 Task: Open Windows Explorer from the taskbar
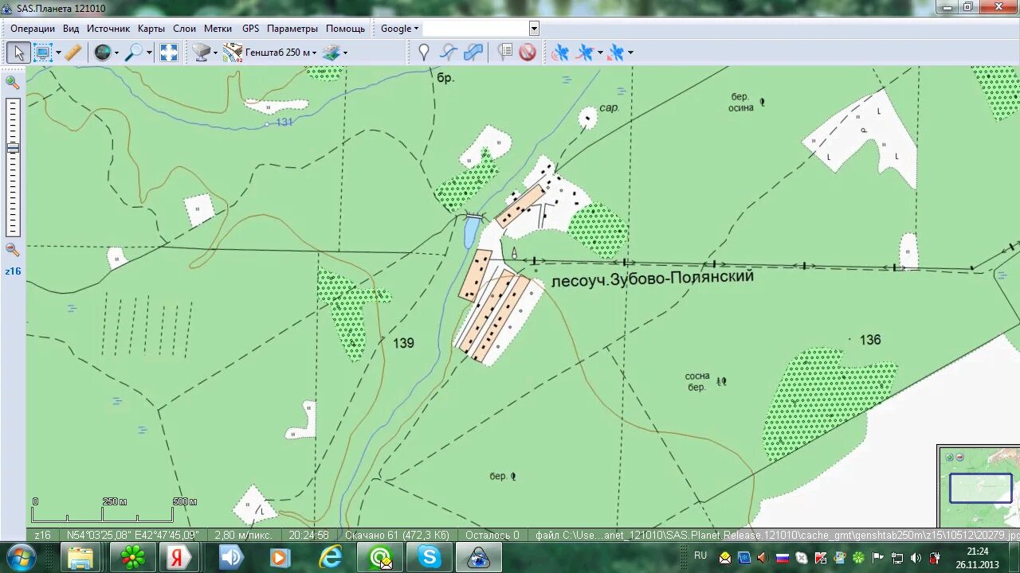point(80,557)
